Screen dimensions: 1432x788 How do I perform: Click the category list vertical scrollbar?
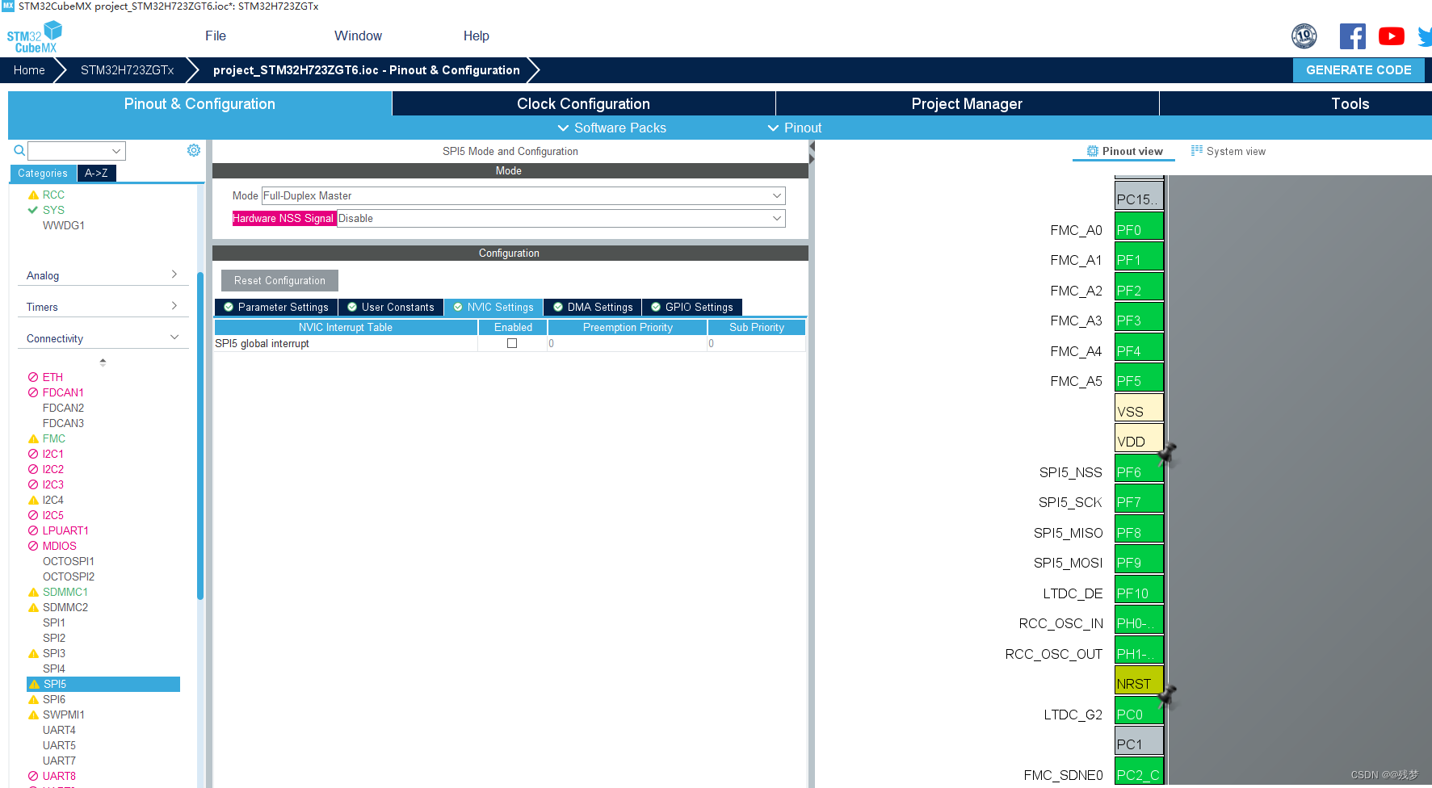tap(200, 436)
